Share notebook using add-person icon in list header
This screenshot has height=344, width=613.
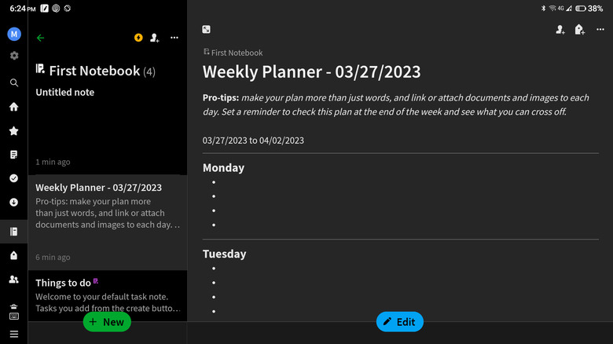pyautogui.click(x=155, y=38)
